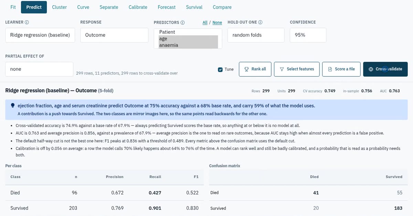Switch to the Fit tab

[13, 7]
